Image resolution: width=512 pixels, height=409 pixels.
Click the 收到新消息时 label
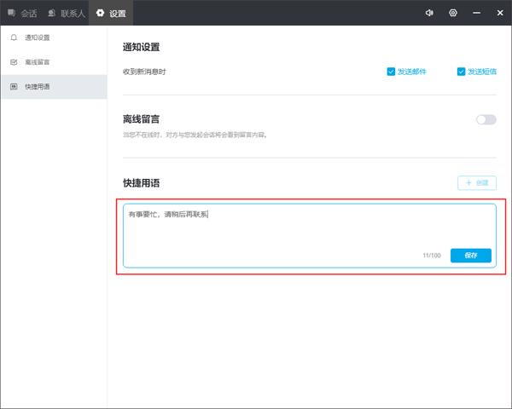pos(144,72)
